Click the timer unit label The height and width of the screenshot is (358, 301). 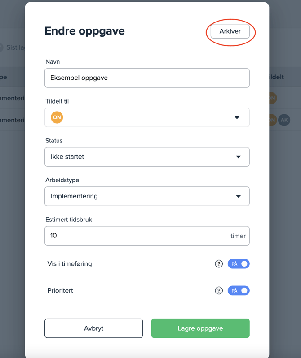238,236
